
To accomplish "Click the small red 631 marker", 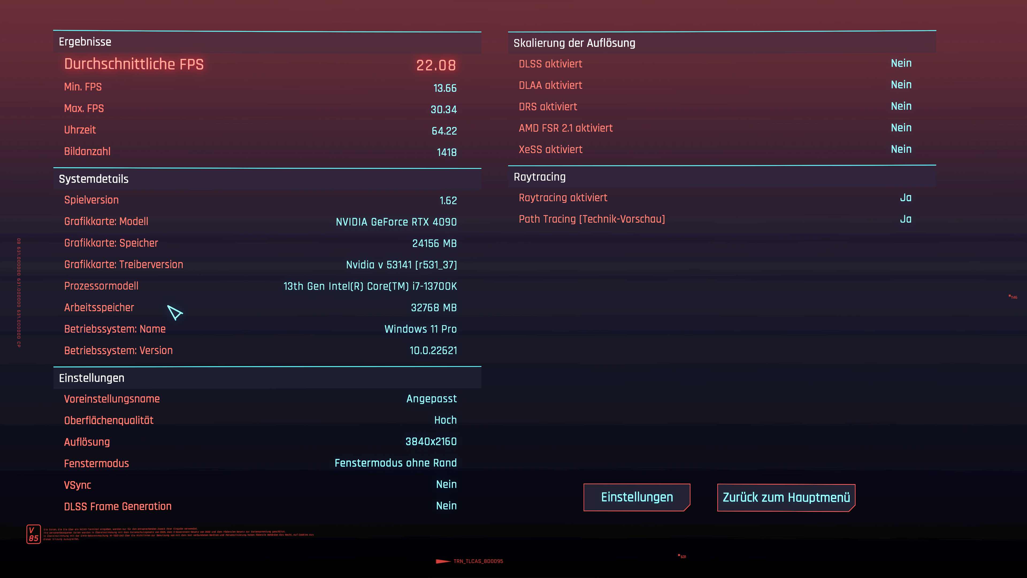I will (x=682, y=556).
